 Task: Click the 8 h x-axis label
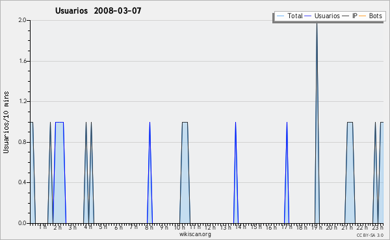[x=149, y=227]
